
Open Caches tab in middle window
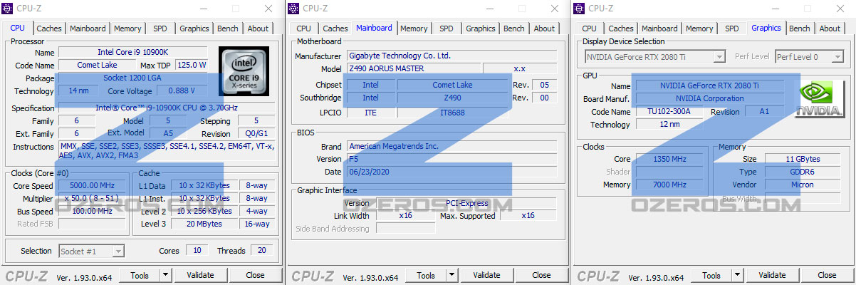335,28
